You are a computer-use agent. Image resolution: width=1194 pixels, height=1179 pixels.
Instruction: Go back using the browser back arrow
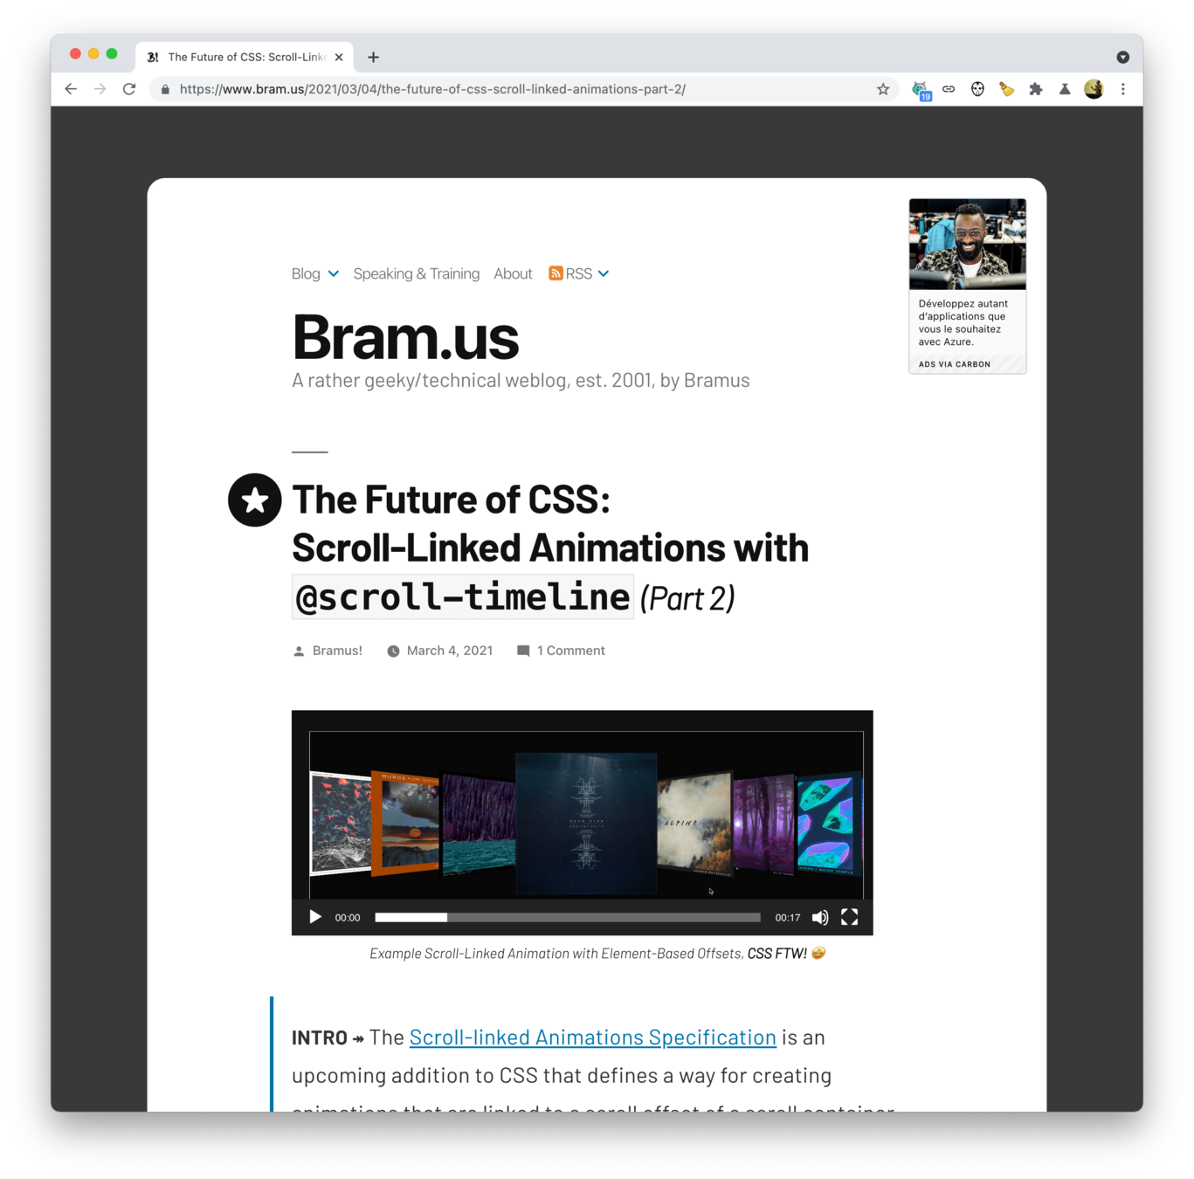pos(71,89)
